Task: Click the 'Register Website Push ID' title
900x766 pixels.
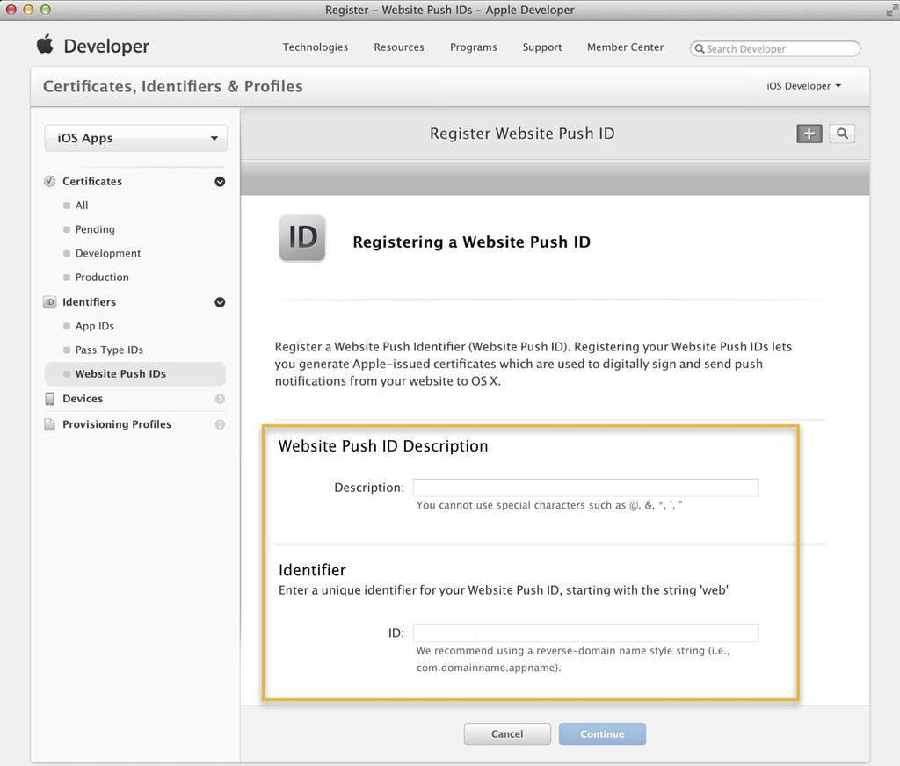Action: tap(522, 134)
